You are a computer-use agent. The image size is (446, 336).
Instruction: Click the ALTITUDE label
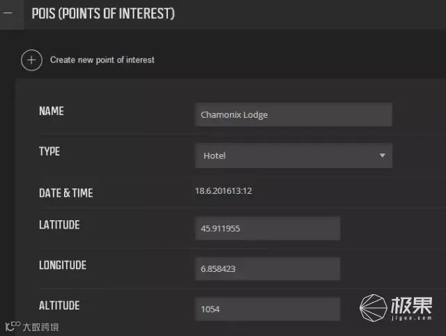[x=59, y=305]
